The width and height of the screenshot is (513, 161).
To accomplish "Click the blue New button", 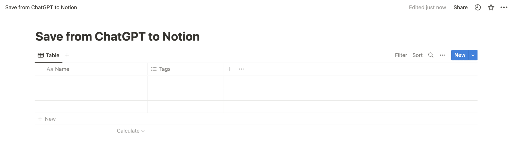I will coord(460,55).
